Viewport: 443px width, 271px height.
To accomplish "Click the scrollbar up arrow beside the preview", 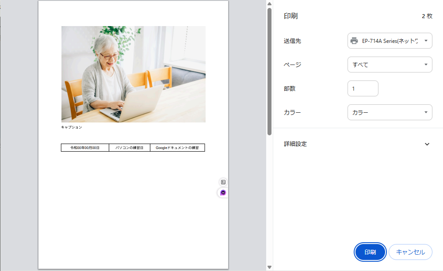I will pos(269,4).
